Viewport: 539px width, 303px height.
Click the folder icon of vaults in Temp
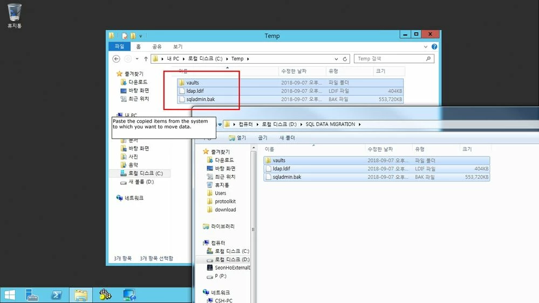(182, 82)
